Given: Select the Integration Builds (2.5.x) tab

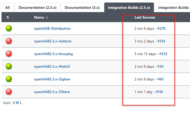Looking at the screenshot, I should [129, 7].
